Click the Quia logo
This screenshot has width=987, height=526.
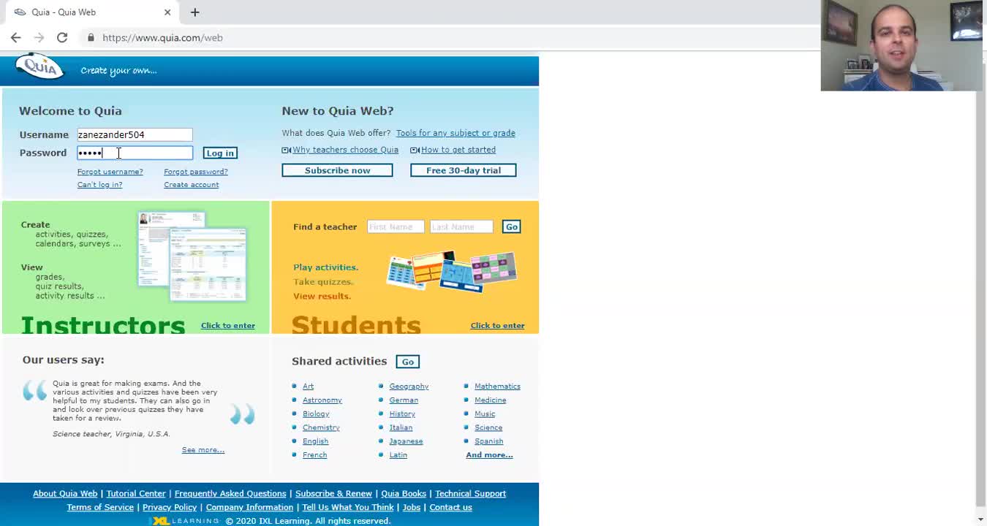point(39,67)
